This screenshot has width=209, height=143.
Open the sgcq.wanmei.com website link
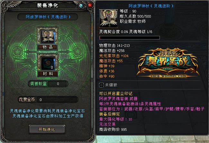point(168,76)
